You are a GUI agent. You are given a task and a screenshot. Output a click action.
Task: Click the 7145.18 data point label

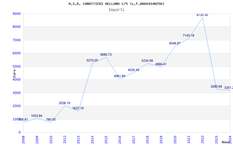[188, 35]
